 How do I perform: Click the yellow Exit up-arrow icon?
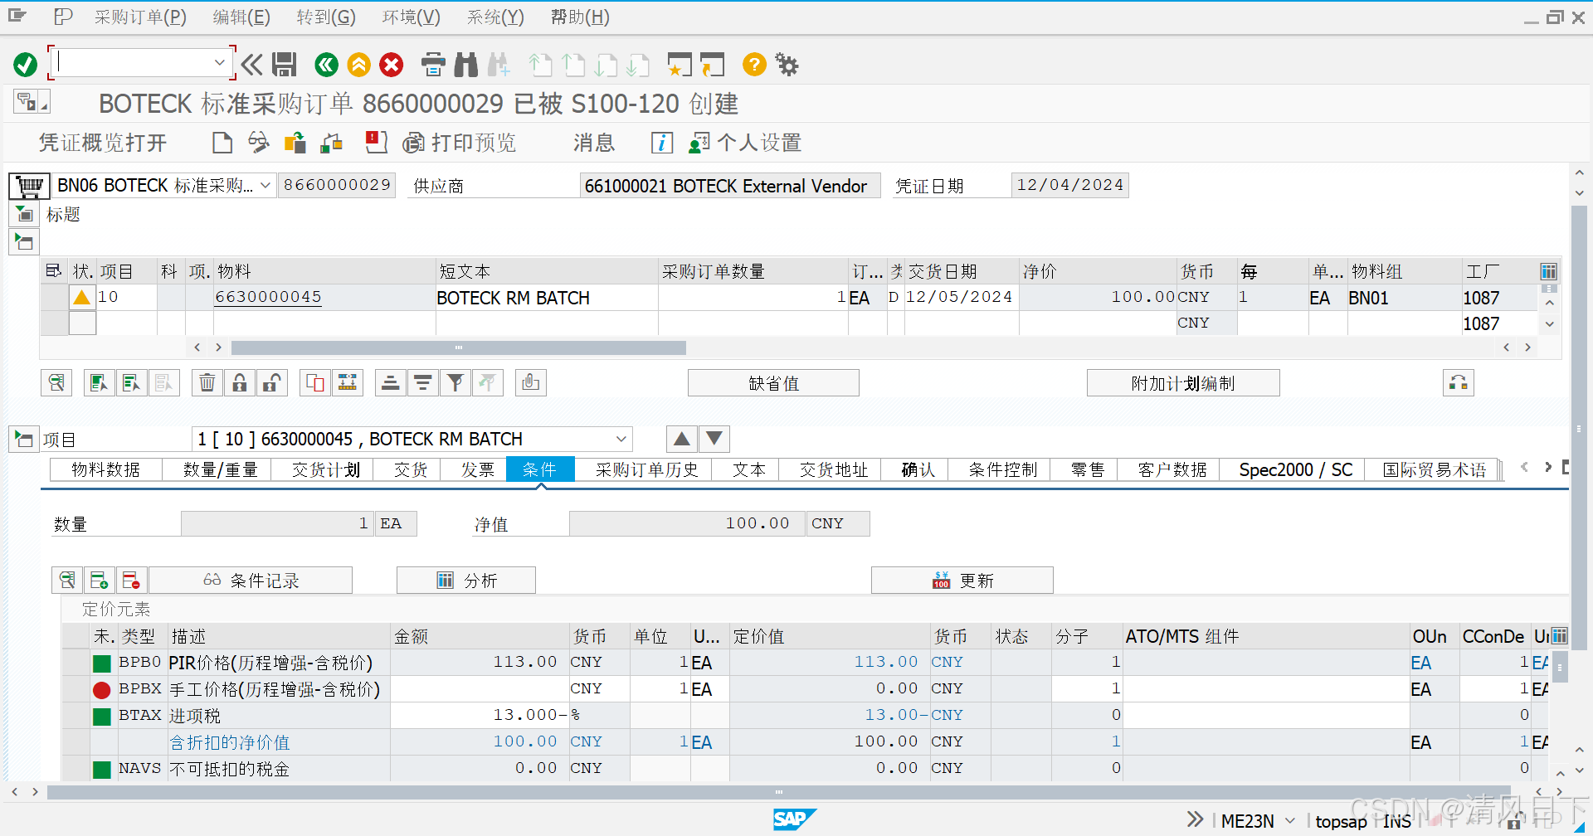coord(358,65)
